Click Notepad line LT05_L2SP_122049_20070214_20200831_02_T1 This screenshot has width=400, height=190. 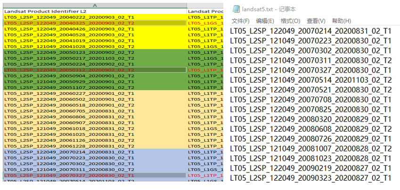click(x=310, y=32)
